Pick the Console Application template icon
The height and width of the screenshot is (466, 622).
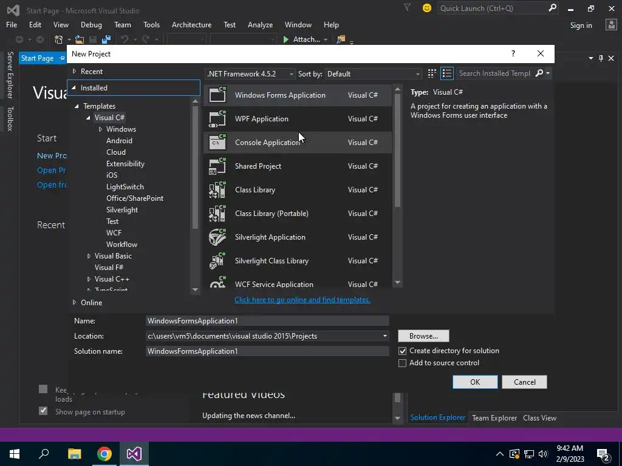(x=217, y=142)
